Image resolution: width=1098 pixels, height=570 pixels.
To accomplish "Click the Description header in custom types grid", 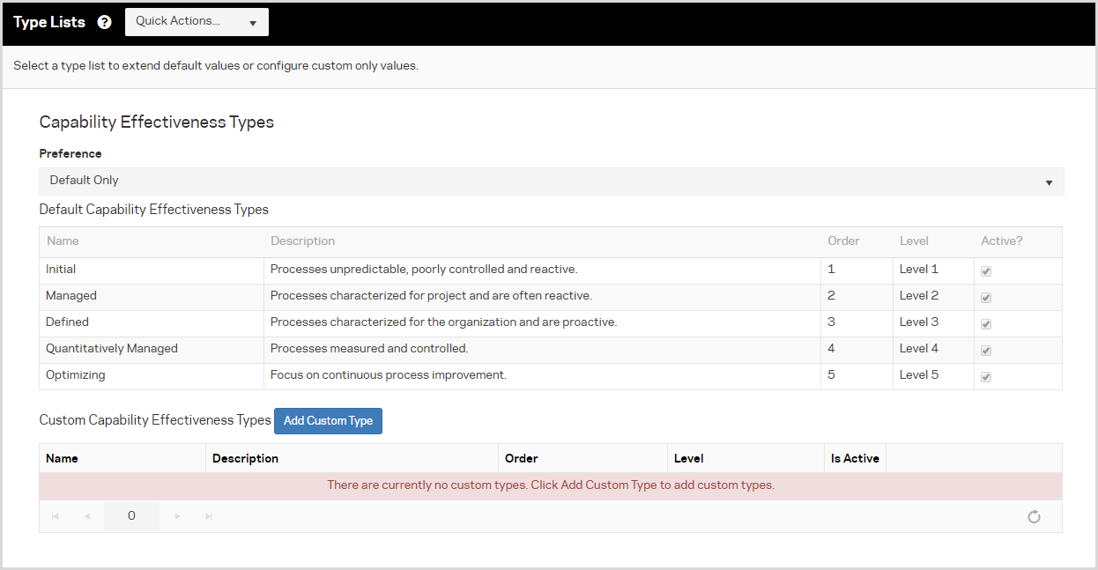I will pos(245,458).
